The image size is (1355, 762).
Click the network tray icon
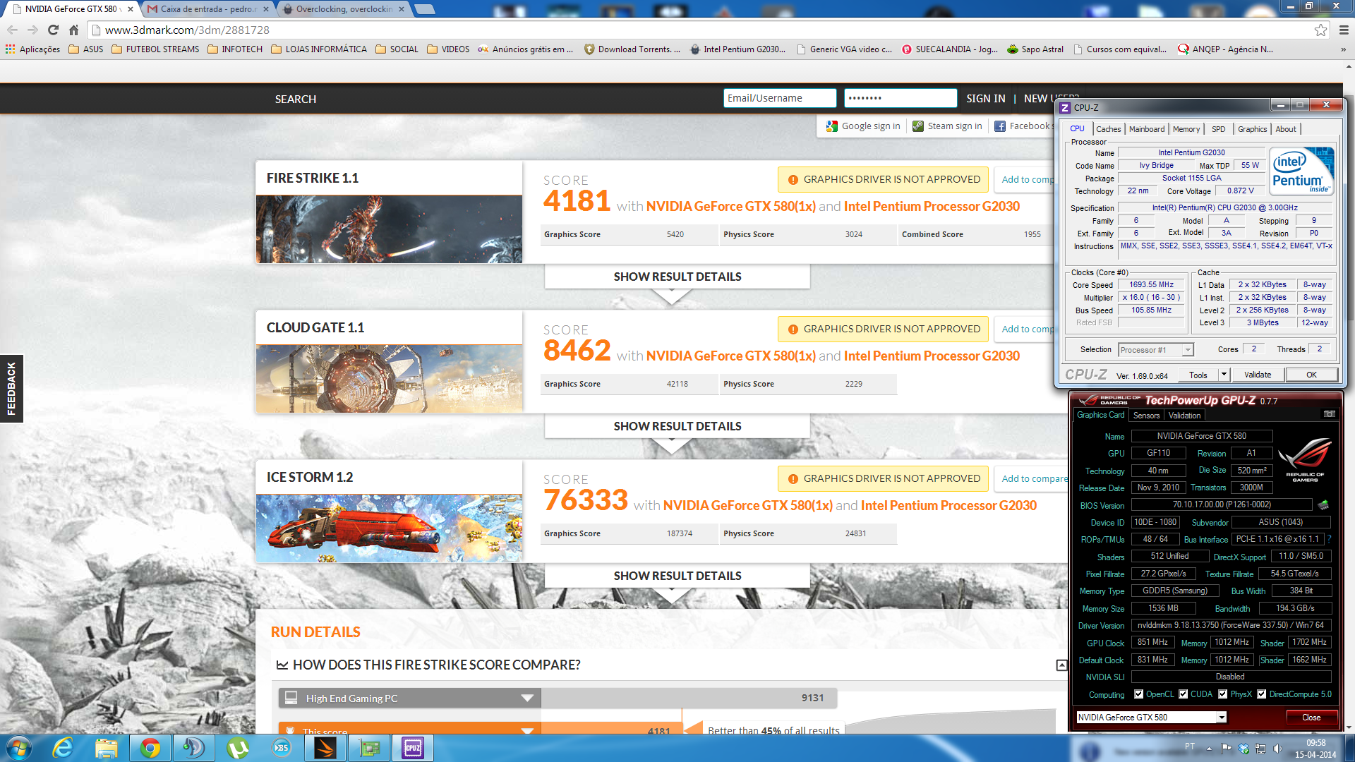1260,748
